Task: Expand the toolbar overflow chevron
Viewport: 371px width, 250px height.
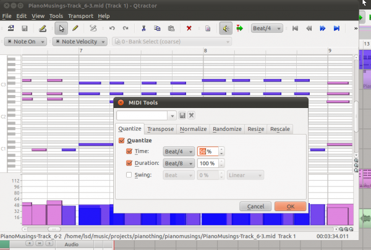Action: pos(356,28)
